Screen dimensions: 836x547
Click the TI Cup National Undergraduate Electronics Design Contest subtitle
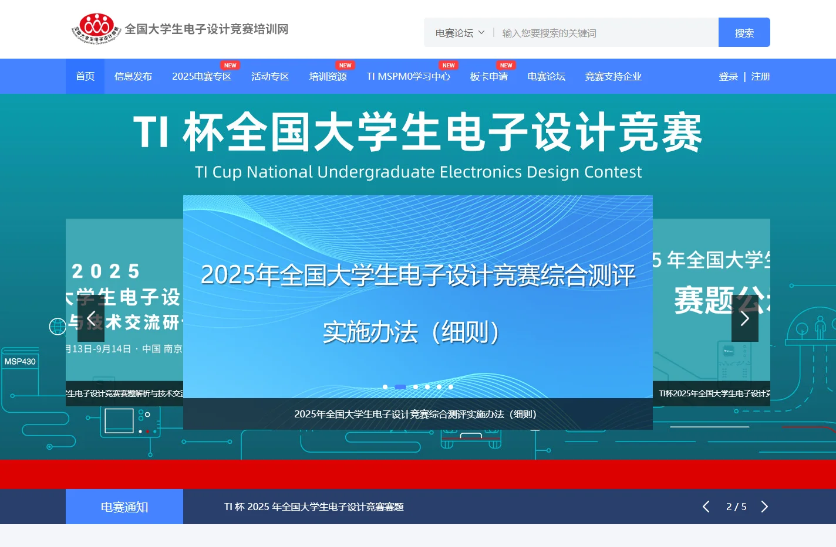click(x=418, y=172)
